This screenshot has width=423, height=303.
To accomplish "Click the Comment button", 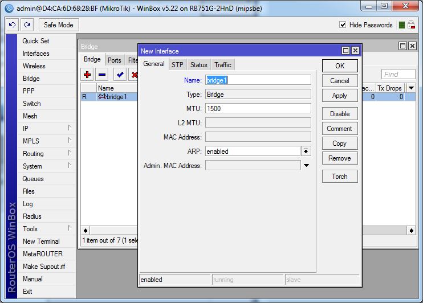I will click(340, 129).
